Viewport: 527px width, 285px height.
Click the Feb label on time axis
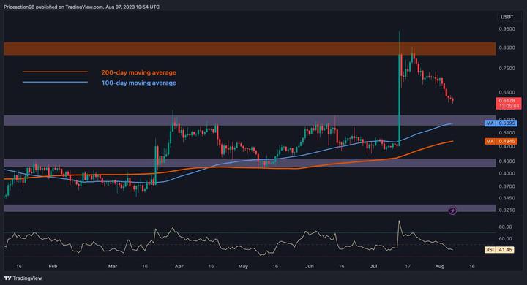pyautogui.click(x=53, y=266)
